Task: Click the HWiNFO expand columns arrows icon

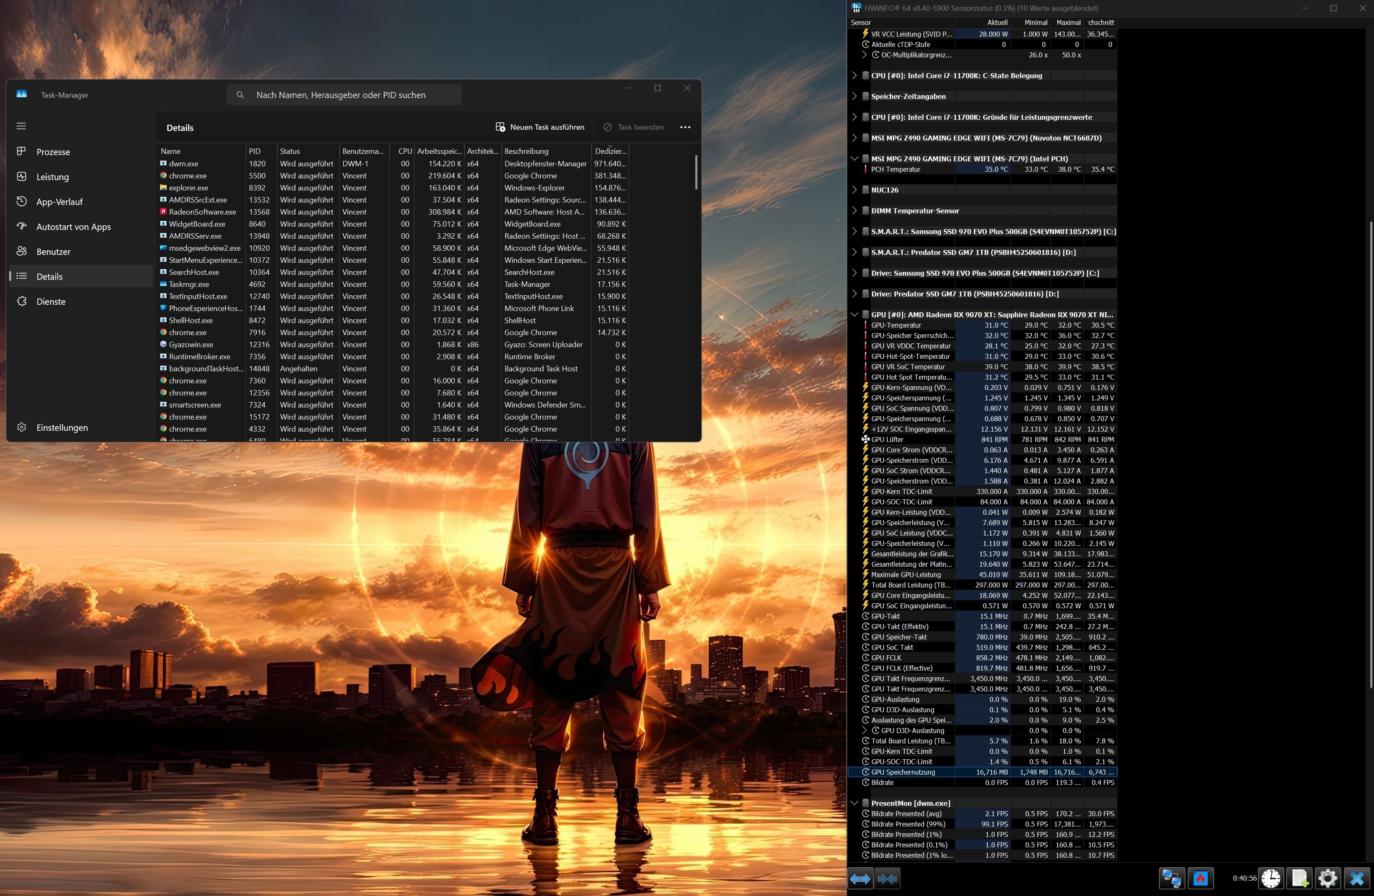Action: pyautogui.click(x=860, y=879)
